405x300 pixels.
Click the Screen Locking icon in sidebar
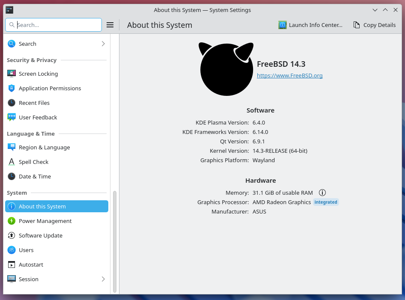click(x=12, y=74)
